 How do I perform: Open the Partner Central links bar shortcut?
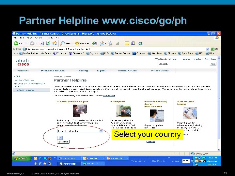click(120, 53)
